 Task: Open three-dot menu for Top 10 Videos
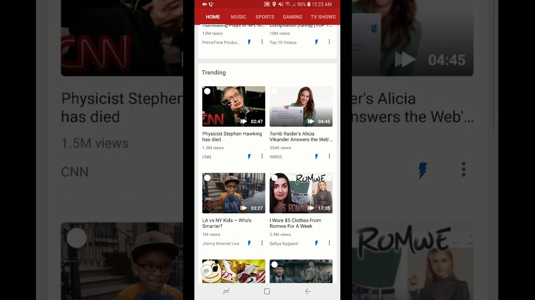point(329,42)
